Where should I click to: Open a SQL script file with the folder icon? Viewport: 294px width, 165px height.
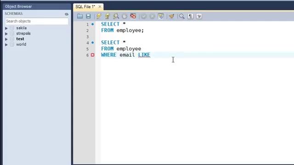[80, 16]
